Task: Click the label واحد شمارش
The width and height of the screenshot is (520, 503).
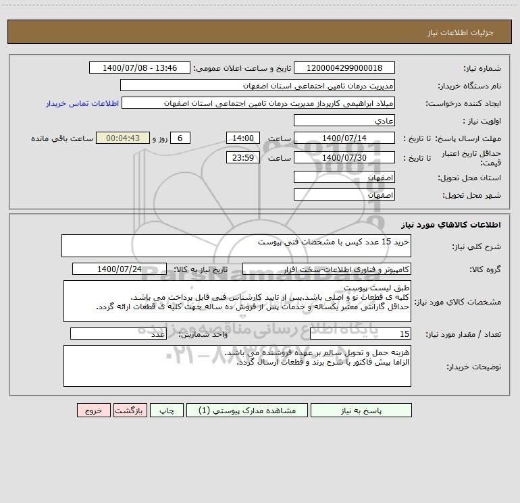Action: [203, 335]
